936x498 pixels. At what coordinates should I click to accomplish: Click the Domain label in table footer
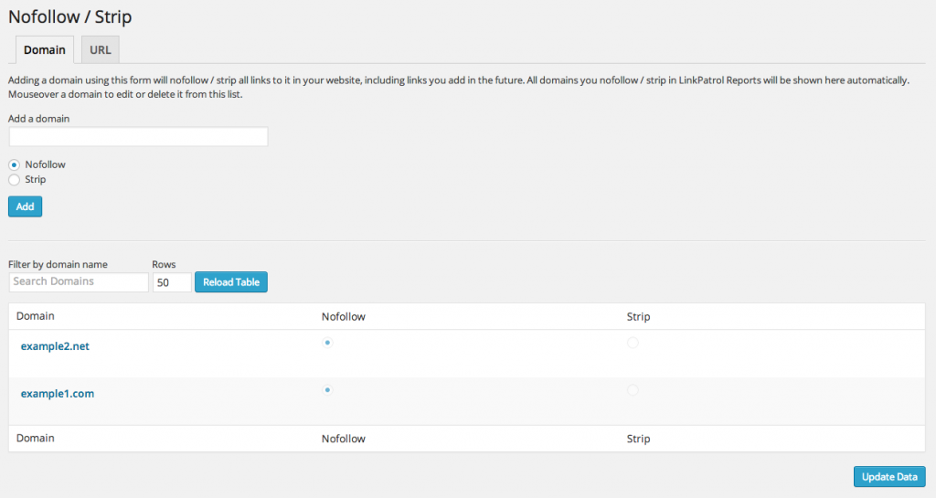coord(36,438)
